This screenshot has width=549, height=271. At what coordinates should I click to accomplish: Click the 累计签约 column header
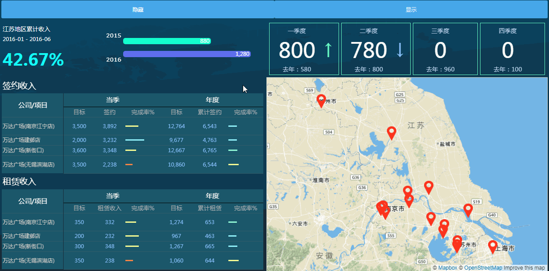(x=210, y=112)
